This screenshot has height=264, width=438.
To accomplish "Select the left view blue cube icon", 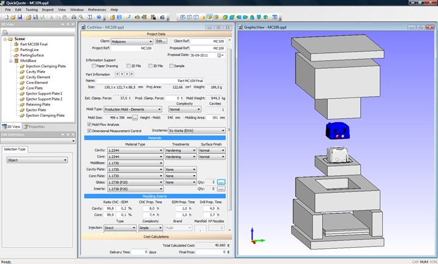I will click(x=238, y=17).
